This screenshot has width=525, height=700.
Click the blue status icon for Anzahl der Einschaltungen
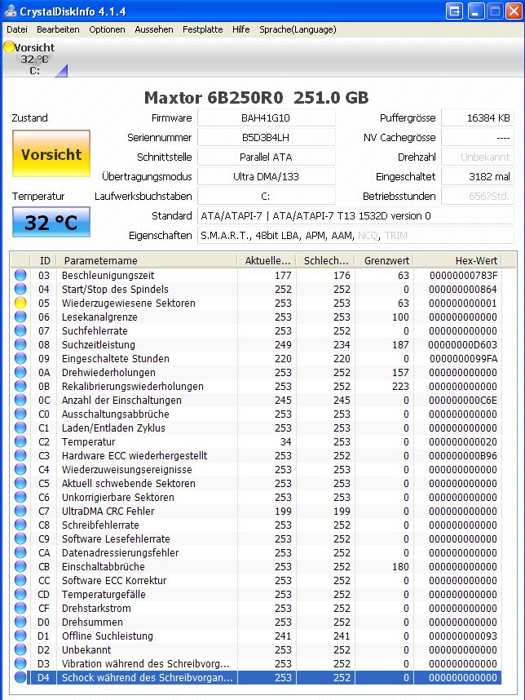coord(20,400)
